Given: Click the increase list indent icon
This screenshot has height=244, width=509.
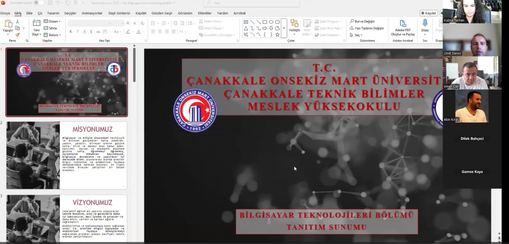Looking at the screenshot, I should click(183, 23).
